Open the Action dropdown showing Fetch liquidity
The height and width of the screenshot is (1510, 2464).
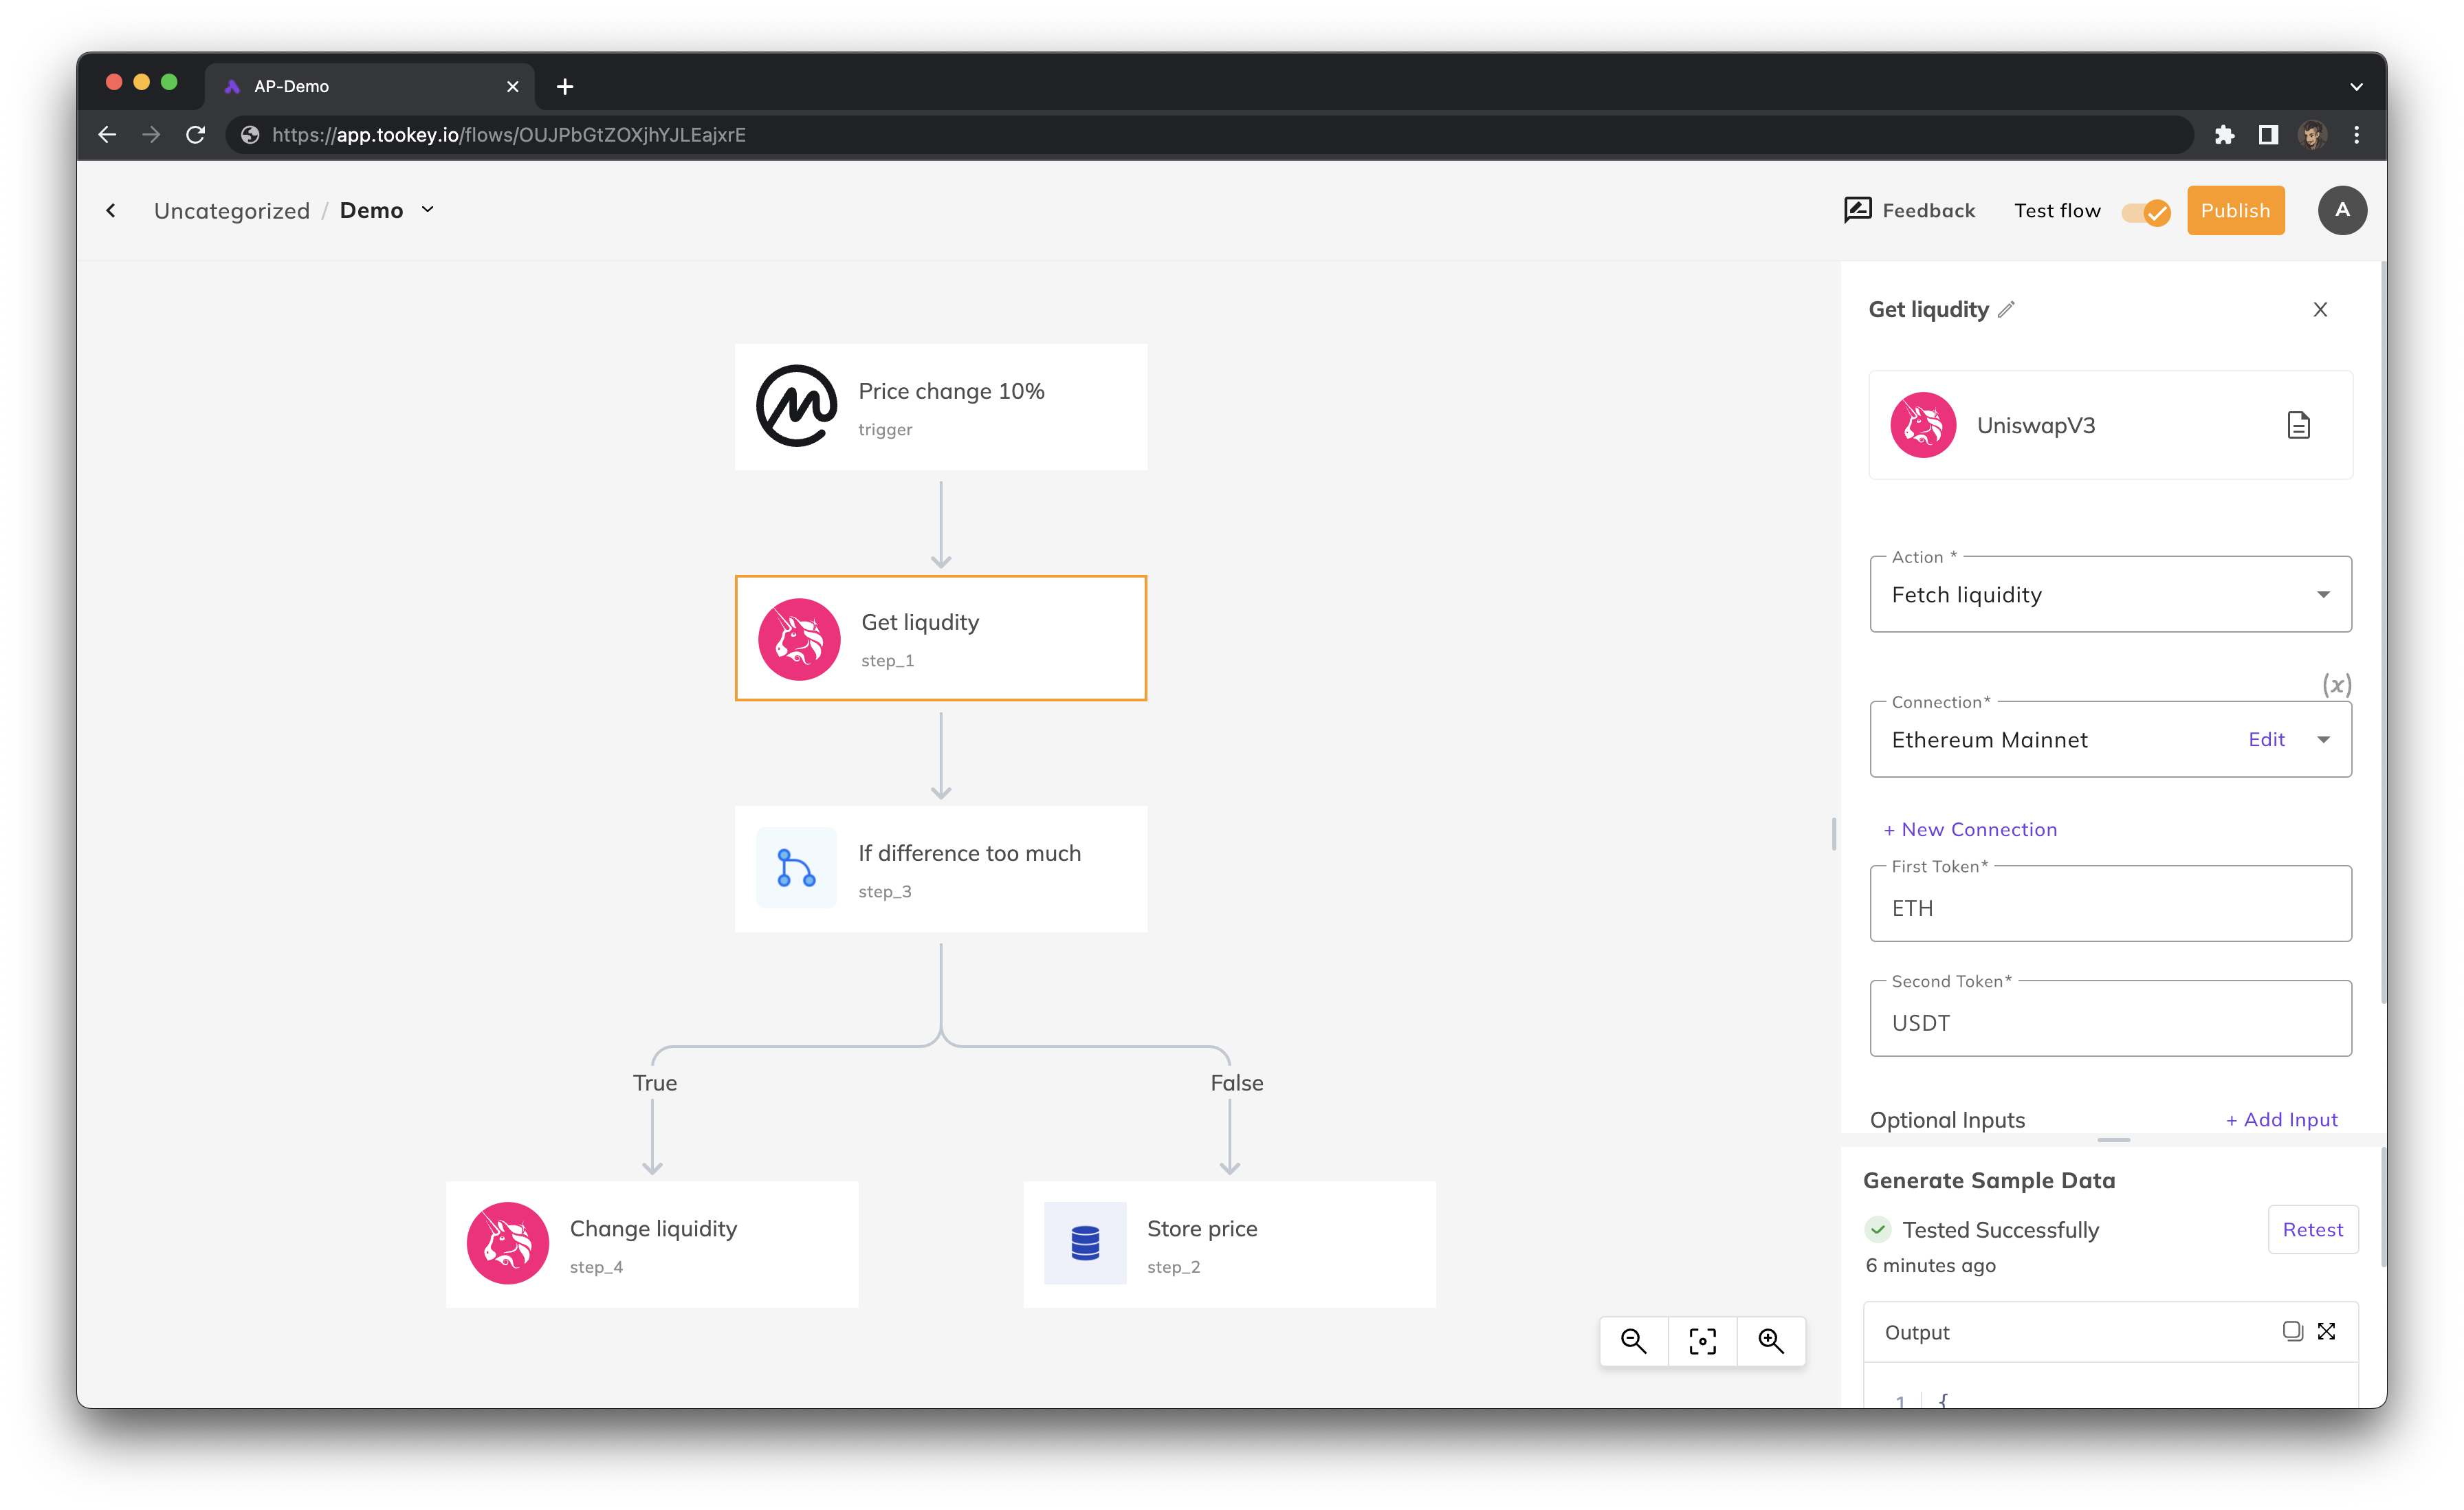(2110, 595)
